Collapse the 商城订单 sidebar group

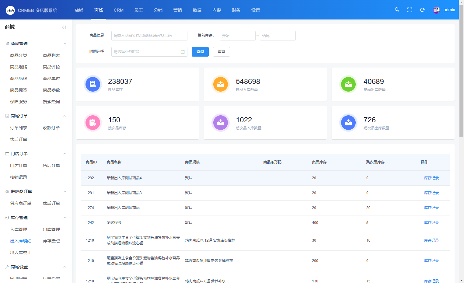[65, 116]
